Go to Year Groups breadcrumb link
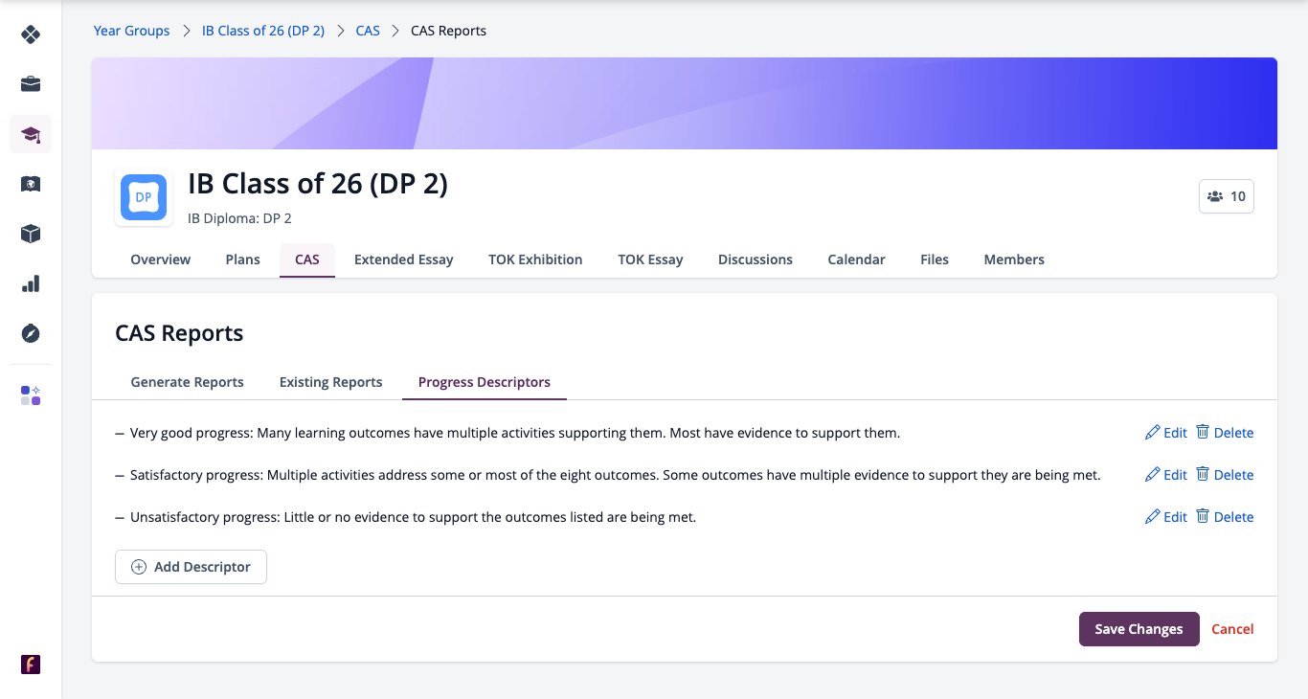Image resolution: width=1308 pixels, height=699 pixels. [131, 31]
